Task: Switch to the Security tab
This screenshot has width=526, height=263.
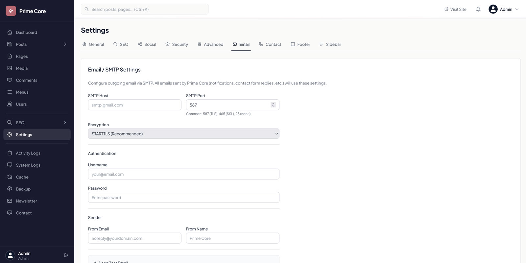Action: (x=177, y=44)
